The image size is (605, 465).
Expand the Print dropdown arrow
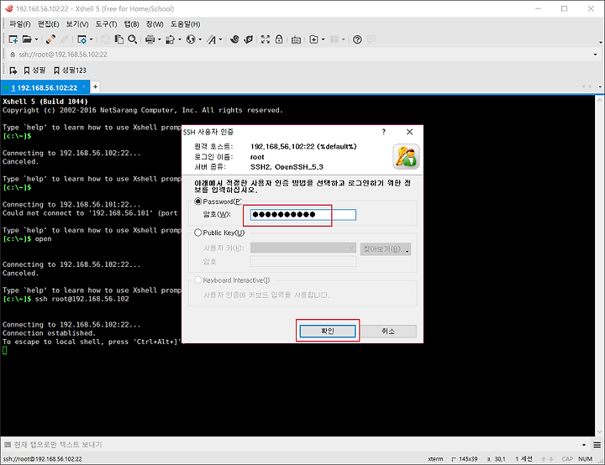coord(159,39)
